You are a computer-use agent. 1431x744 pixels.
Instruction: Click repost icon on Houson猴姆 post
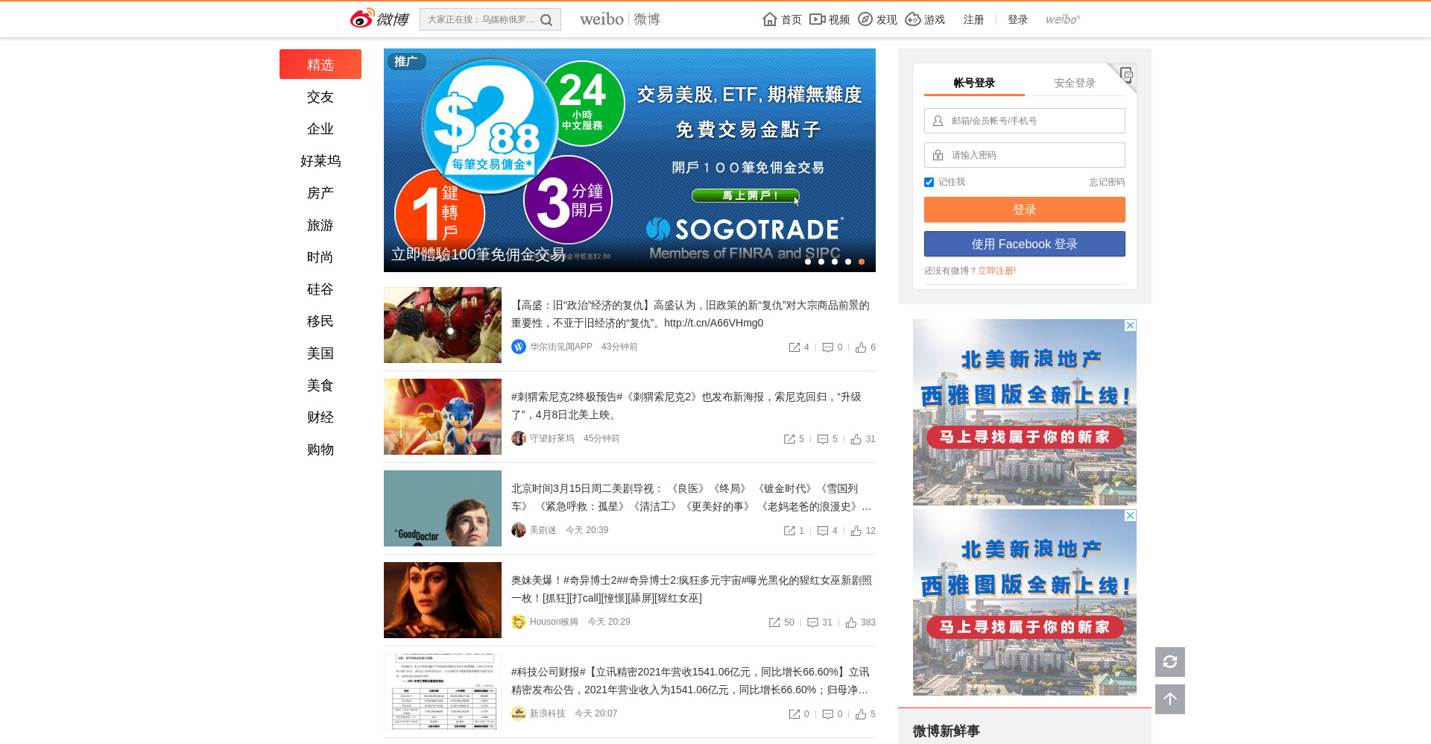774,622
